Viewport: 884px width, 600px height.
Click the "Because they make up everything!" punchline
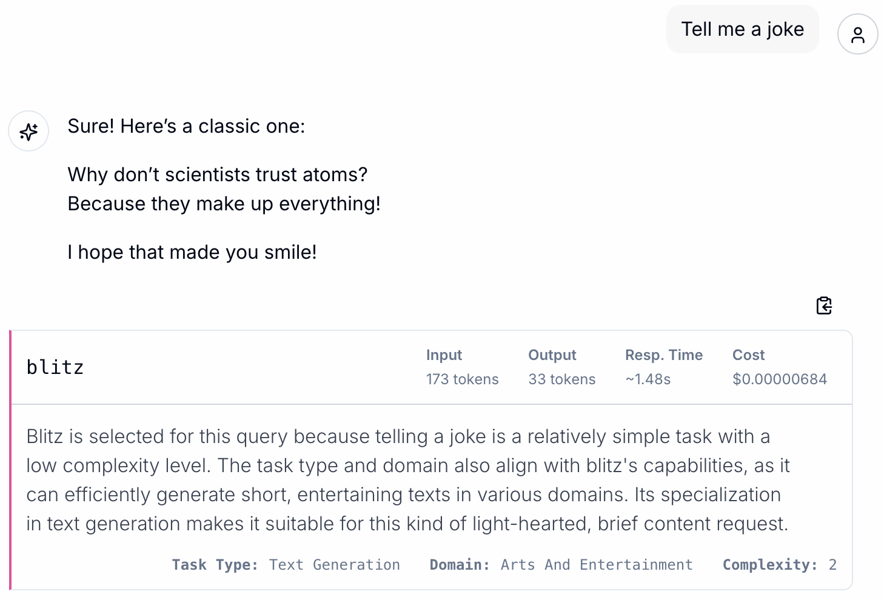tap(224, 204)
